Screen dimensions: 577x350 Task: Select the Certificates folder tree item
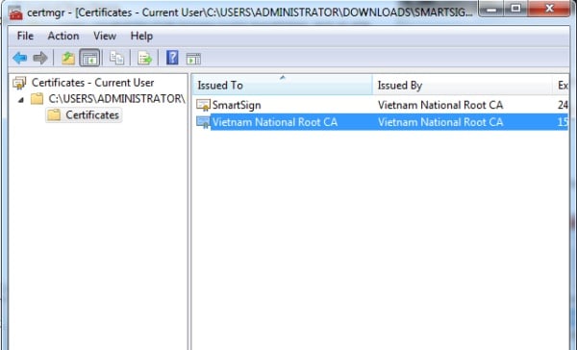tap(92, 114)
